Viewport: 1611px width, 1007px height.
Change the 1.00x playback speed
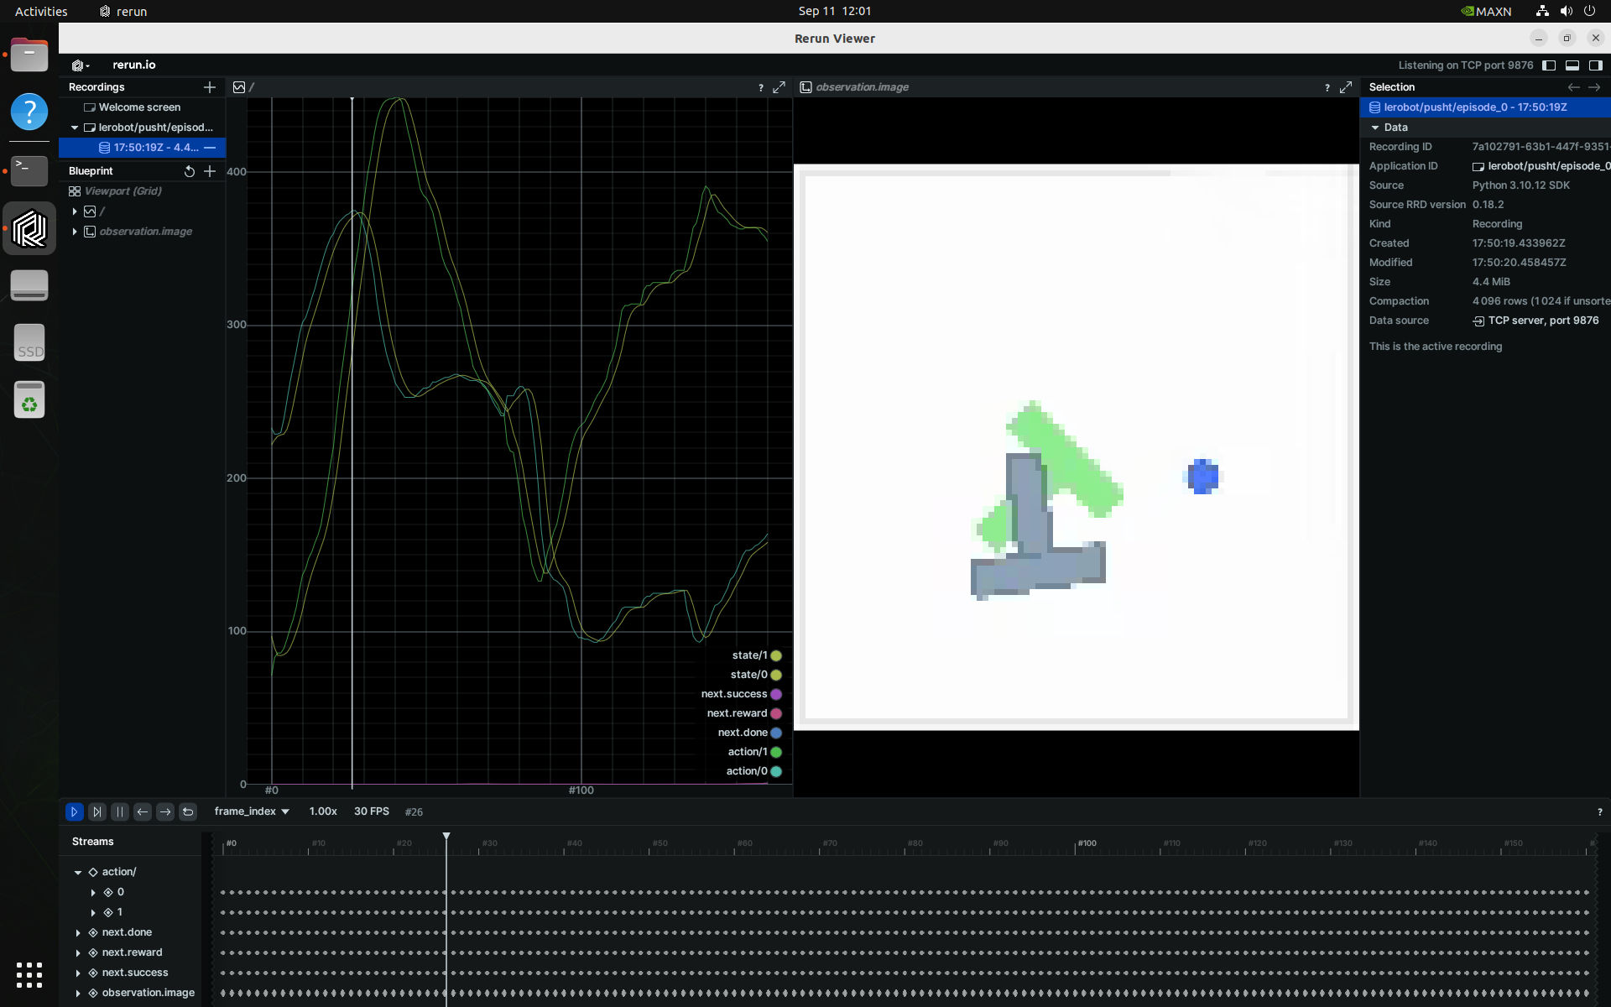[x=323, y=811]
